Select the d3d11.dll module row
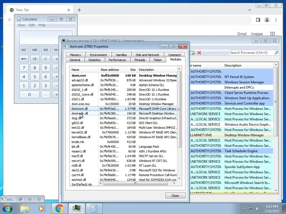 tap(123, 99)
